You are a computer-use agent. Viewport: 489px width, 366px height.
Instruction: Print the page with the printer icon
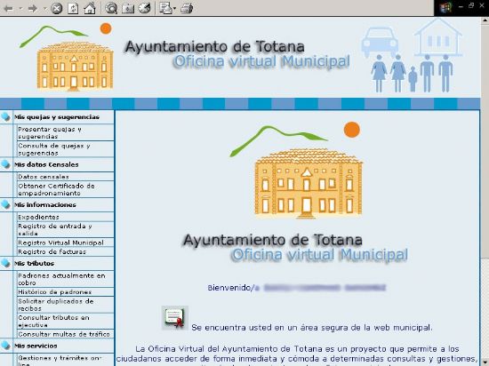point(187,8)
